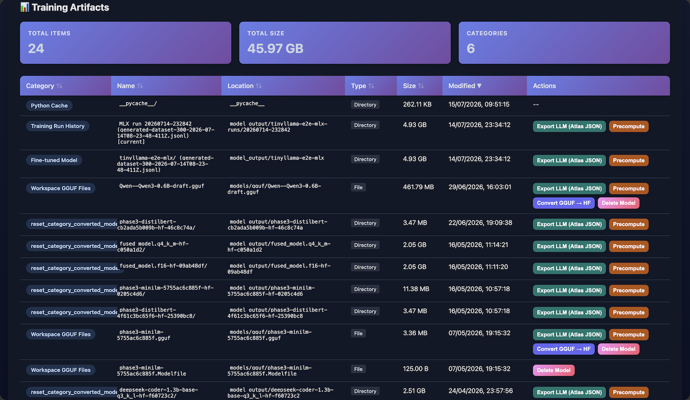The image size is (690, 400).
Task: Click the Fine-tuned Model category badge
Action: point(54,160)
